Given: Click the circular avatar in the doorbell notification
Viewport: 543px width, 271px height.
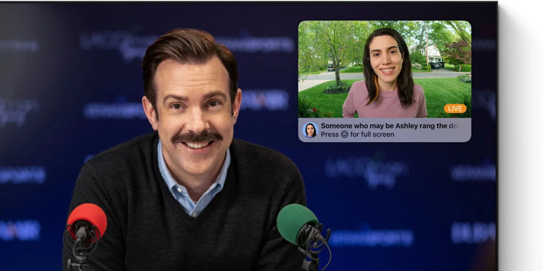Looking at the screenshot, I should 310,130.
